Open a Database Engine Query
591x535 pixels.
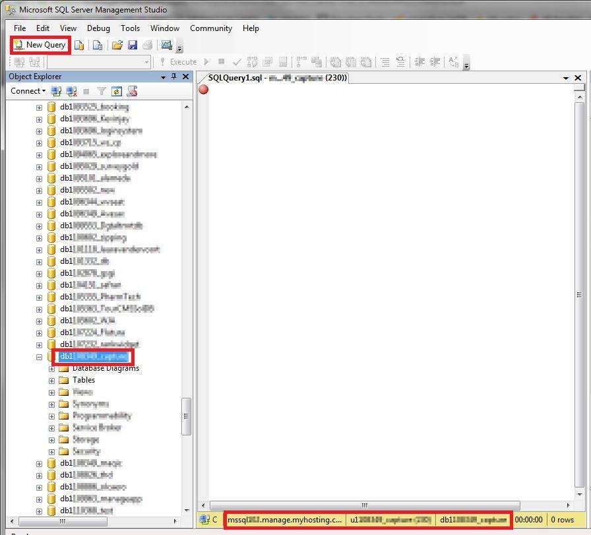pos(79,46)
